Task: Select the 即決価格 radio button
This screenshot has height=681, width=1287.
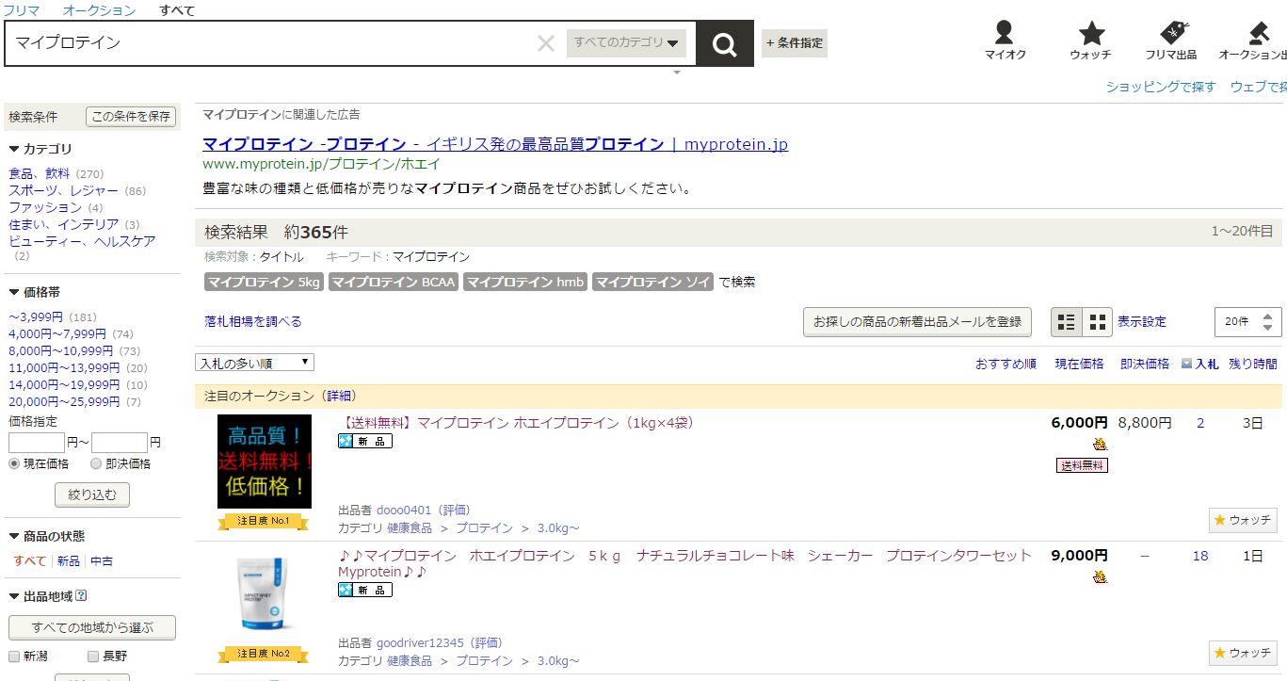Action: pos(96,463)
